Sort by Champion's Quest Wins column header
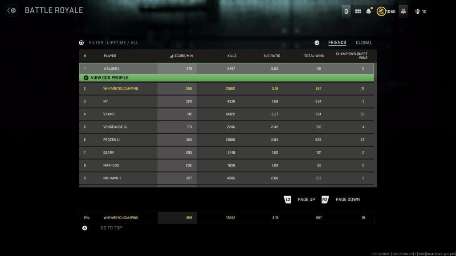The image size is (456, 256). pyautogui.click(x=352, y=56)
